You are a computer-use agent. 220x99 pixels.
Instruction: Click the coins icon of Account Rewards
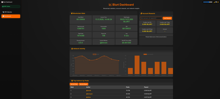pos(141,13)
